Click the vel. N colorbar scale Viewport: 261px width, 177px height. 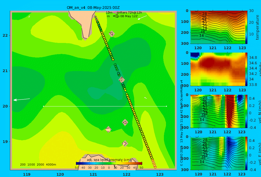click(246, 111)
